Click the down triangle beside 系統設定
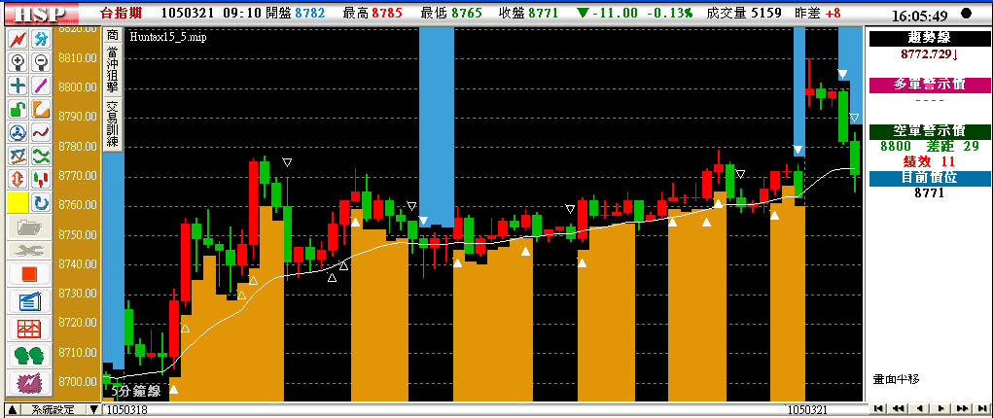 94,410
